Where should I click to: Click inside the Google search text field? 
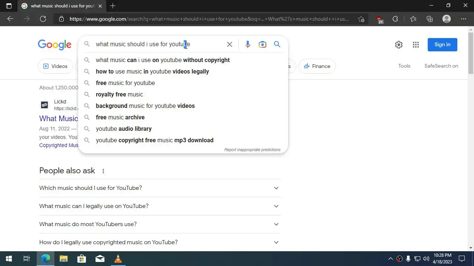(159, 44)
